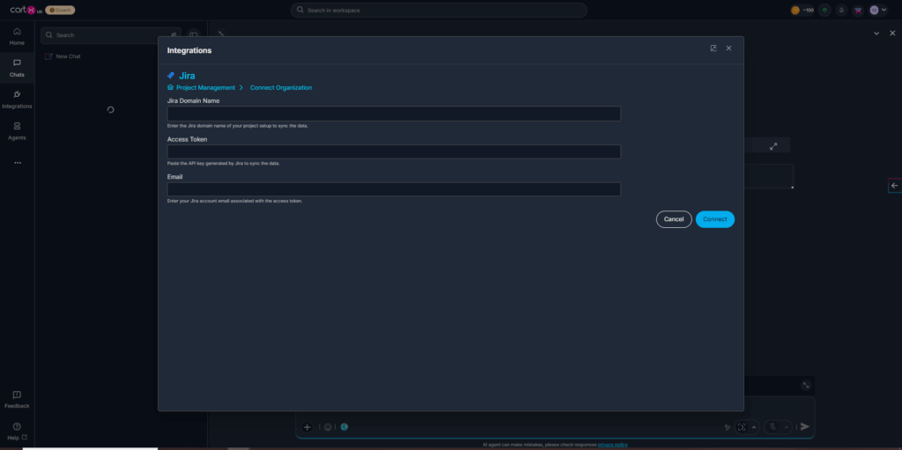This screenshot has height=450, width=902.
Task: Connect the Jira organization
Action: point(715,219)
